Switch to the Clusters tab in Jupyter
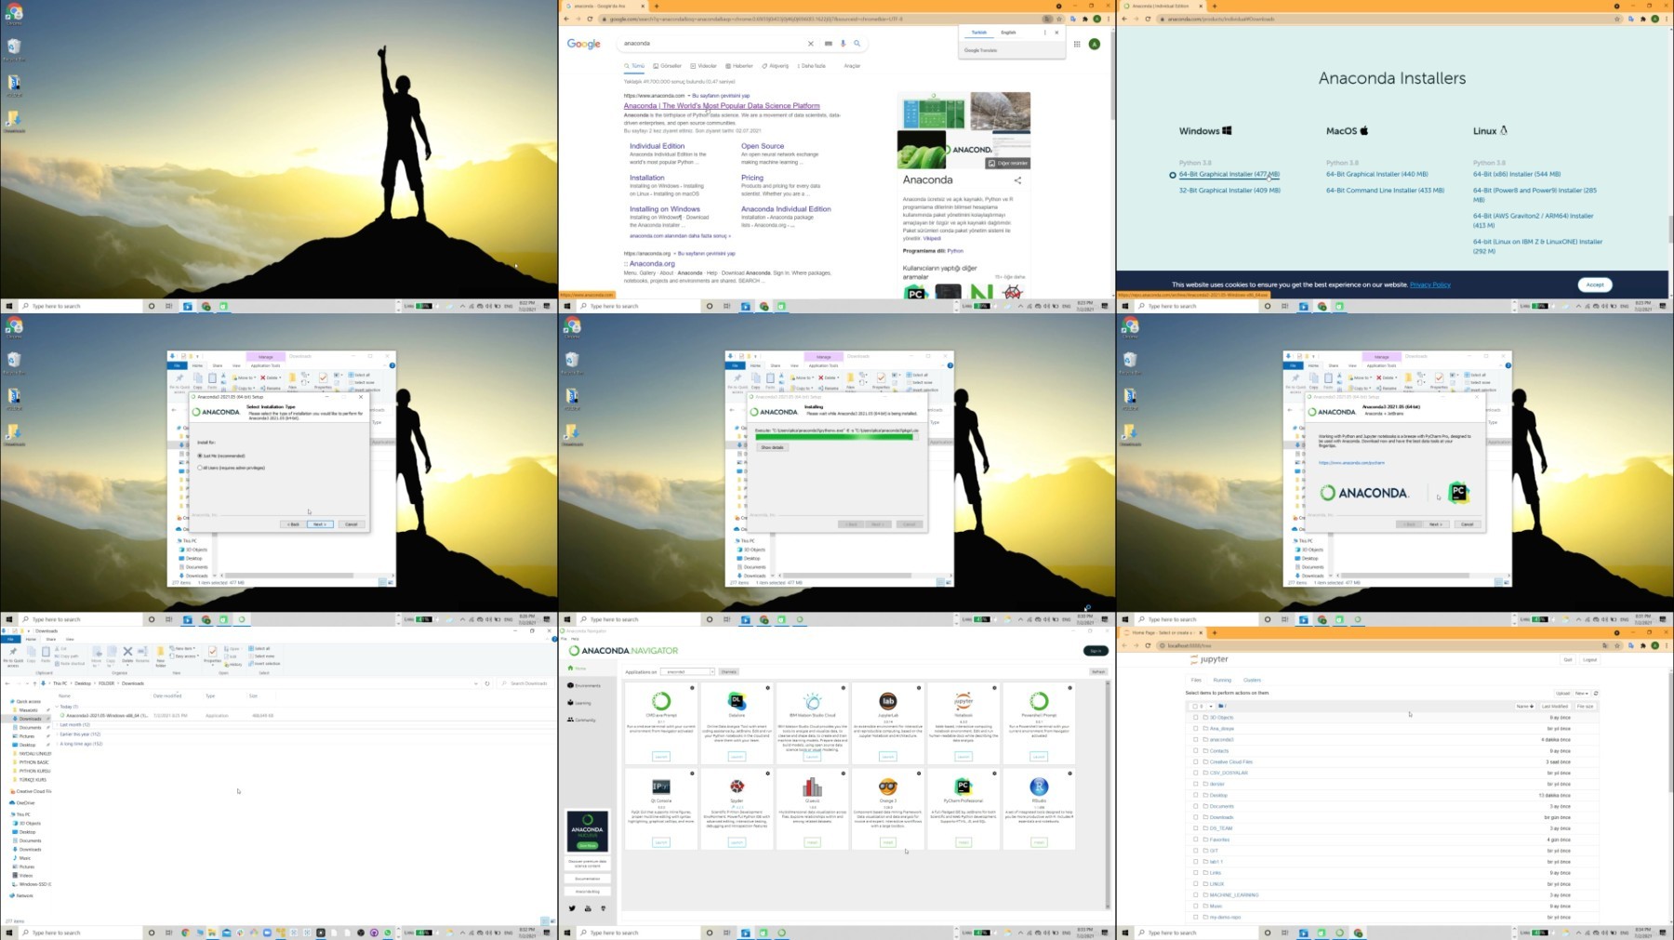 coord(1253,681)
